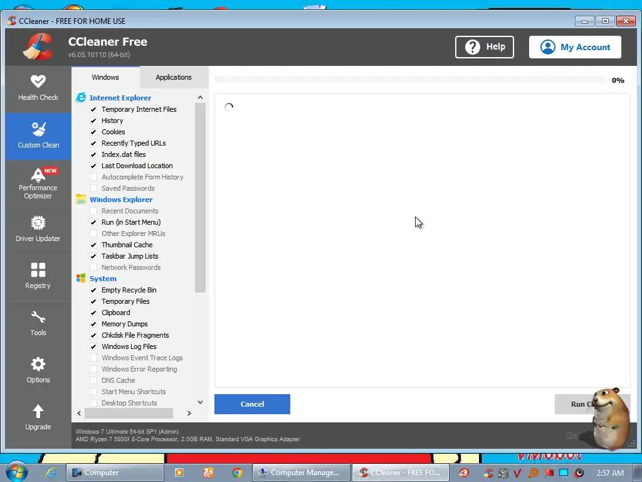Collapse the Windows Explorer section header
This screenshot has height=482, width=642.
point(121,199)
